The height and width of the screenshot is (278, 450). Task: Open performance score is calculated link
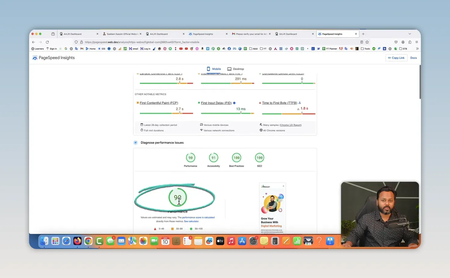[x=198, y=218]
